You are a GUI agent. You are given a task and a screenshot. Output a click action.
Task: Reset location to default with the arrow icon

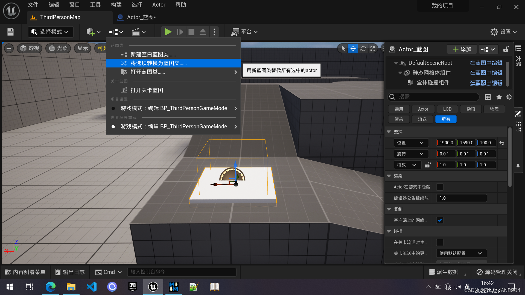click(x=502, y=143)
